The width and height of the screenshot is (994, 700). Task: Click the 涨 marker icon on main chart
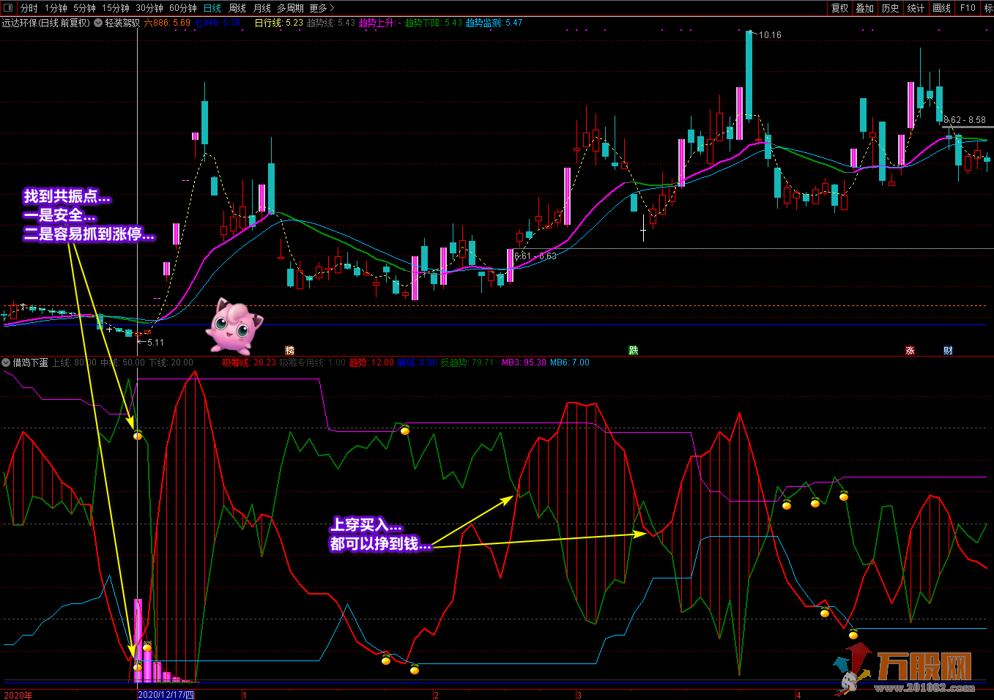coord(910,351)
